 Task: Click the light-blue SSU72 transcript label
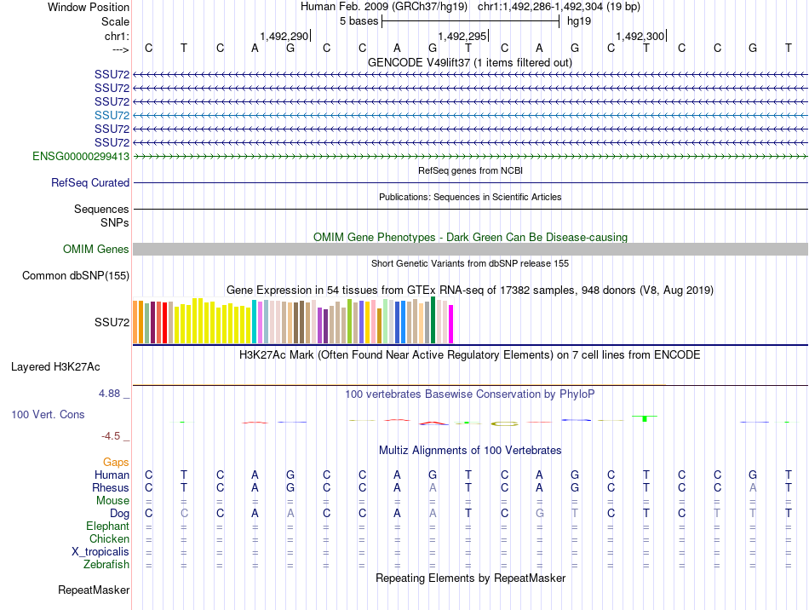point(112,115)
